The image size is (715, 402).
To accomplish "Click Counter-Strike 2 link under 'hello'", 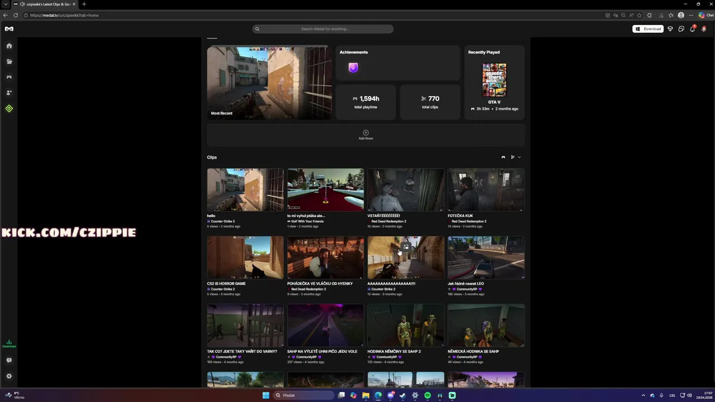I will 222,221.
